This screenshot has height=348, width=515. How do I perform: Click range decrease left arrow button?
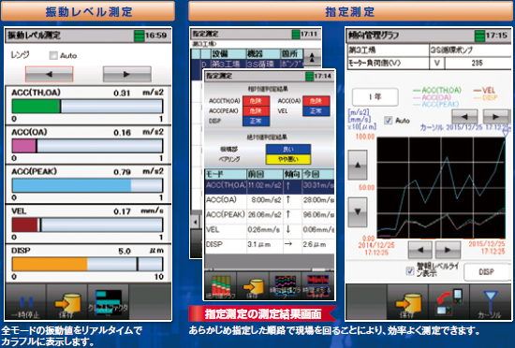[x=50, y=74]
